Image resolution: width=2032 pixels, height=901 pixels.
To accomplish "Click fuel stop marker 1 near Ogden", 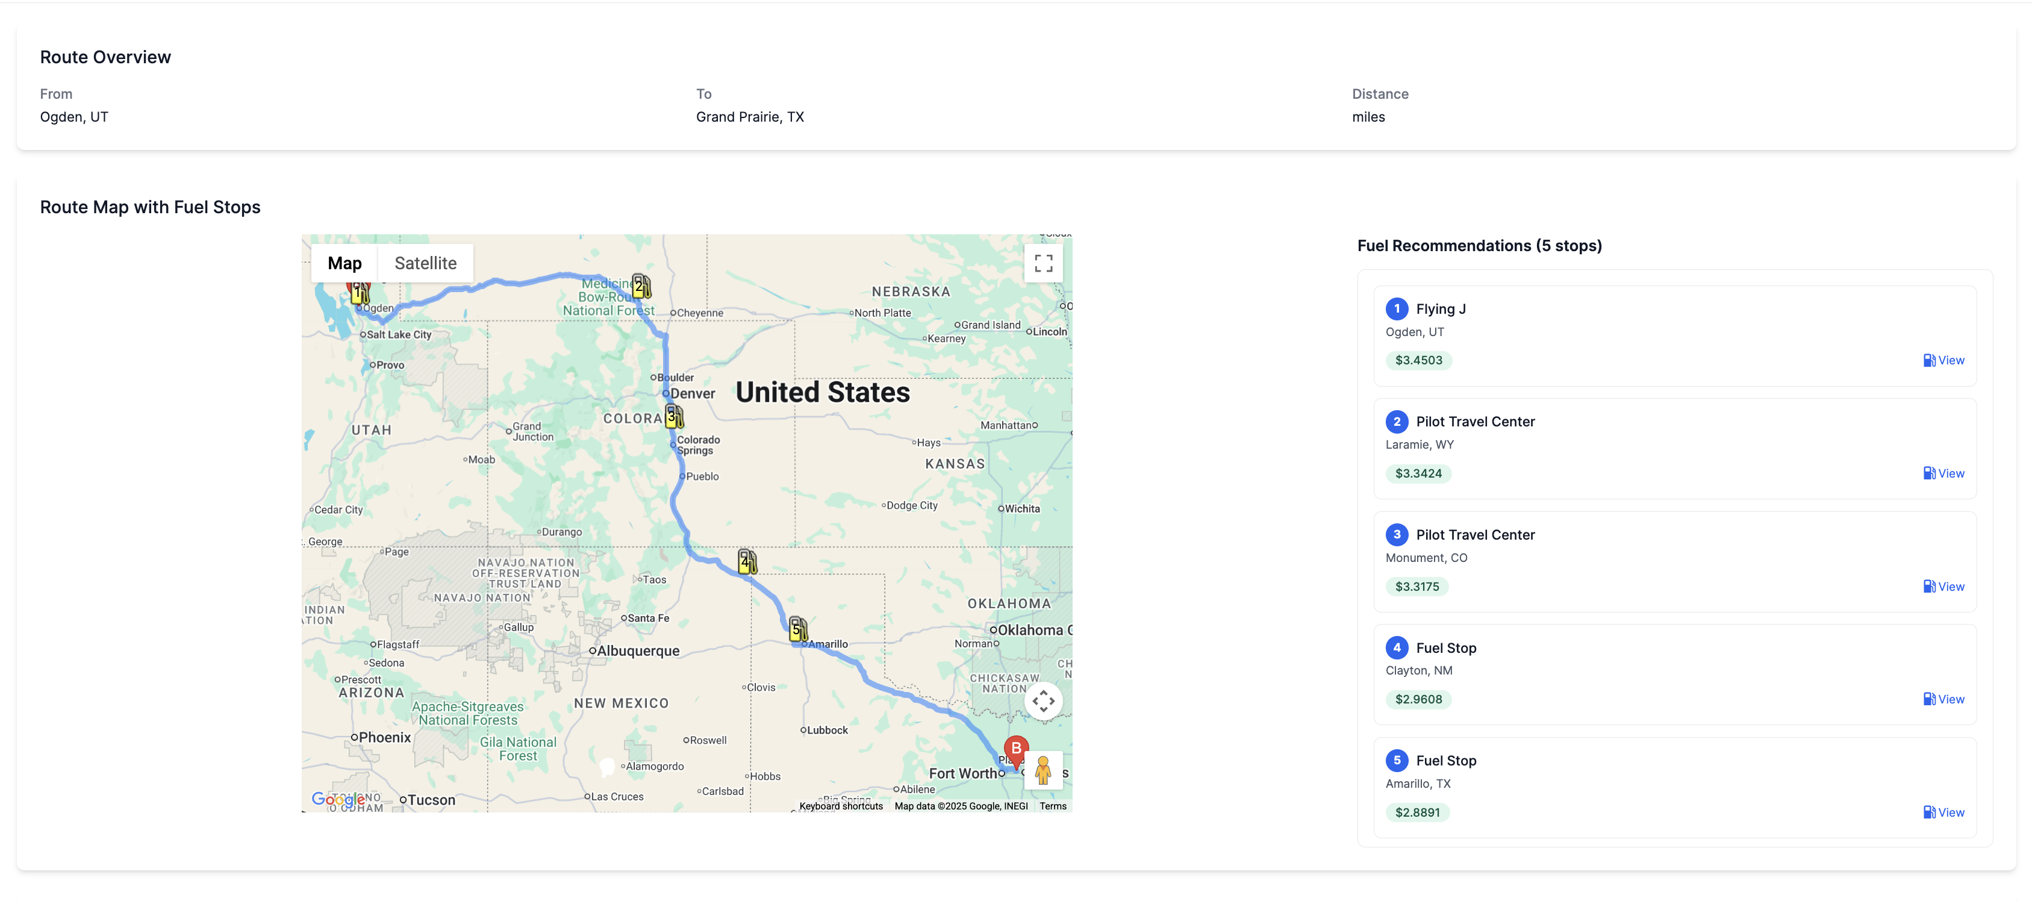I will [x=360, y=293].
